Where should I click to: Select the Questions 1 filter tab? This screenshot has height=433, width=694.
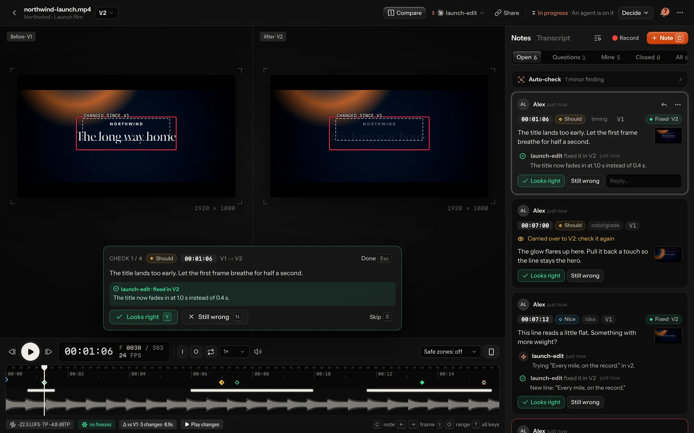pyautogui.click(x=569, y=57)
